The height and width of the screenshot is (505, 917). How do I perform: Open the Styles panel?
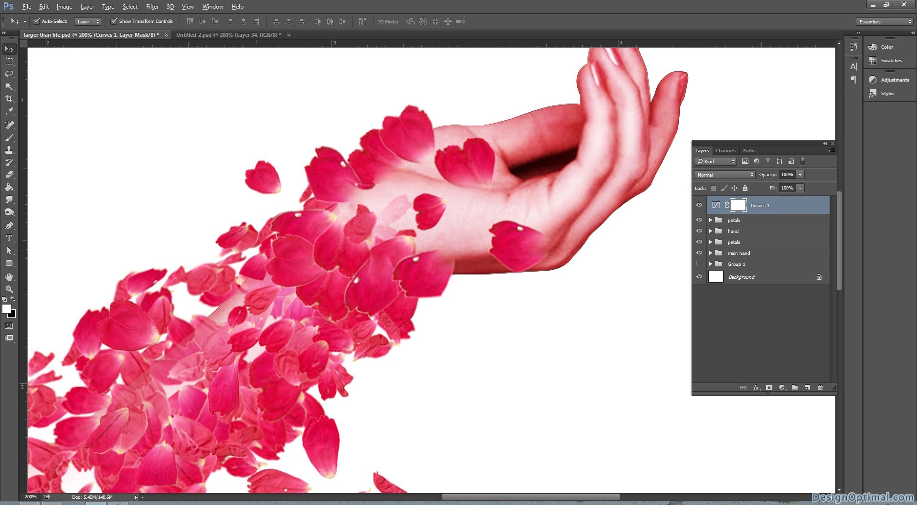coord(887,94)
